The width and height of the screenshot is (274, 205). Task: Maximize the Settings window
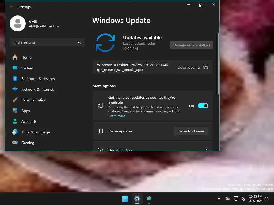coord(201,5)
